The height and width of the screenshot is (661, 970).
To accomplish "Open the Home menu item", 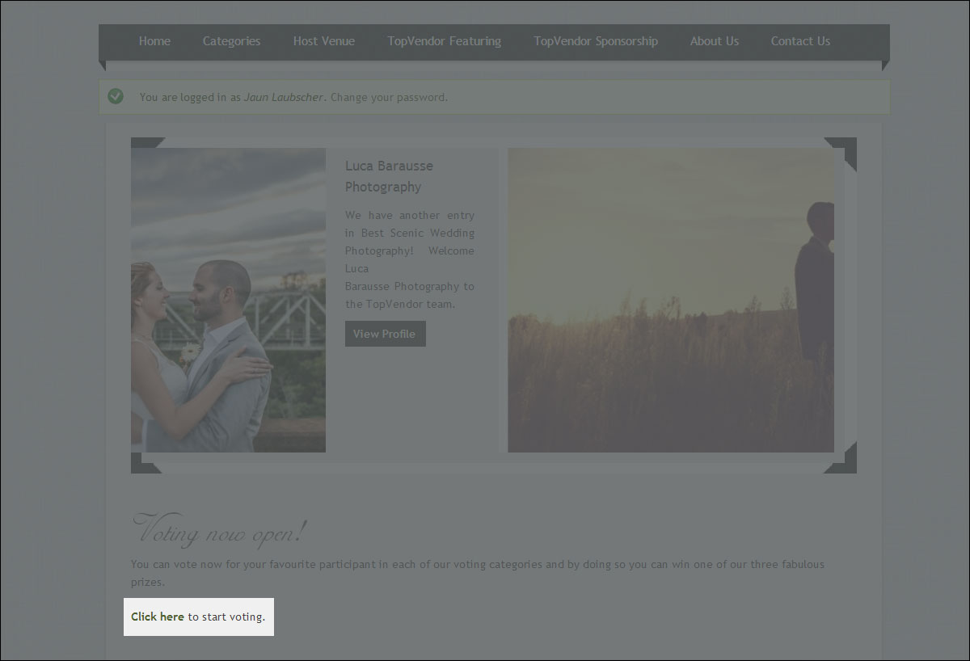I will pyautogui.click(x=154, y=41).
